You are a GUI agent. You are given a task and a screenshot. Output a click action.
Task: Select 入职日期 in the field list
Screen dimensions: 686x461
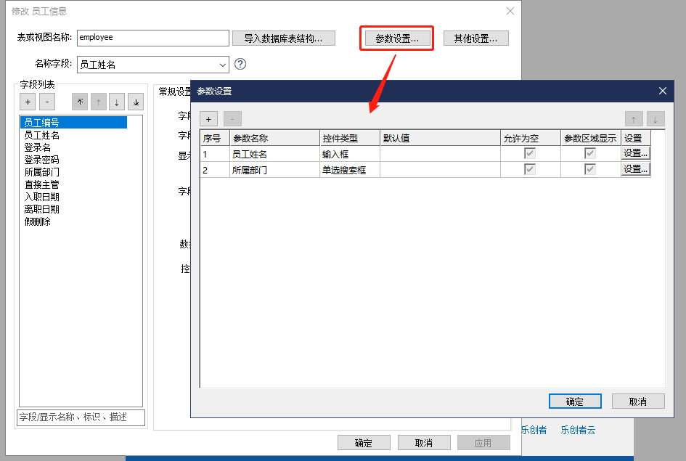coord(41,197)
